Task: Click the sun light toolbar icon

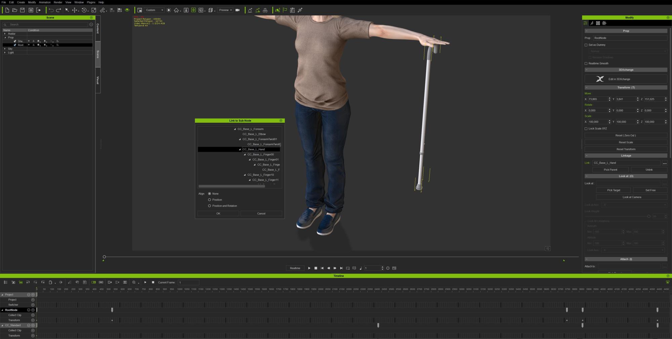Action: [x=169, y=10]
